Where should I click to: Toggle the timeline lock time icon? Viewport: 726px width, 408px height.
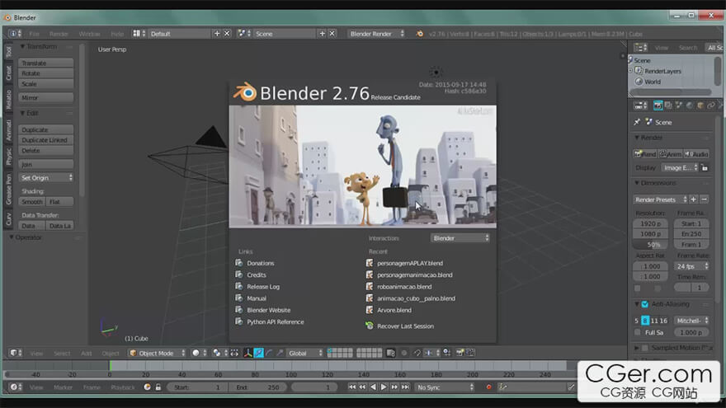pyautogui.click(x=158, y=387)
